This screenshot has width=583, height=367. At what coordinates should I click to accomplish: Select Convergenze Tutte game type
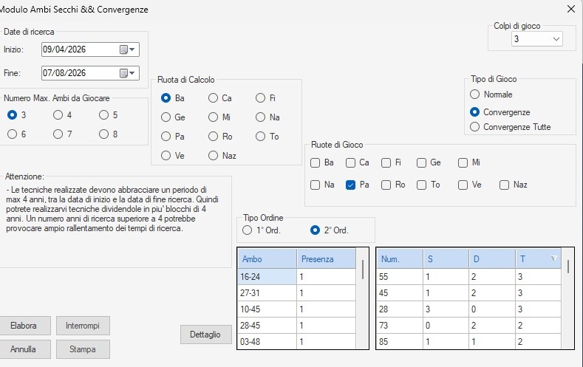[475, 127]
